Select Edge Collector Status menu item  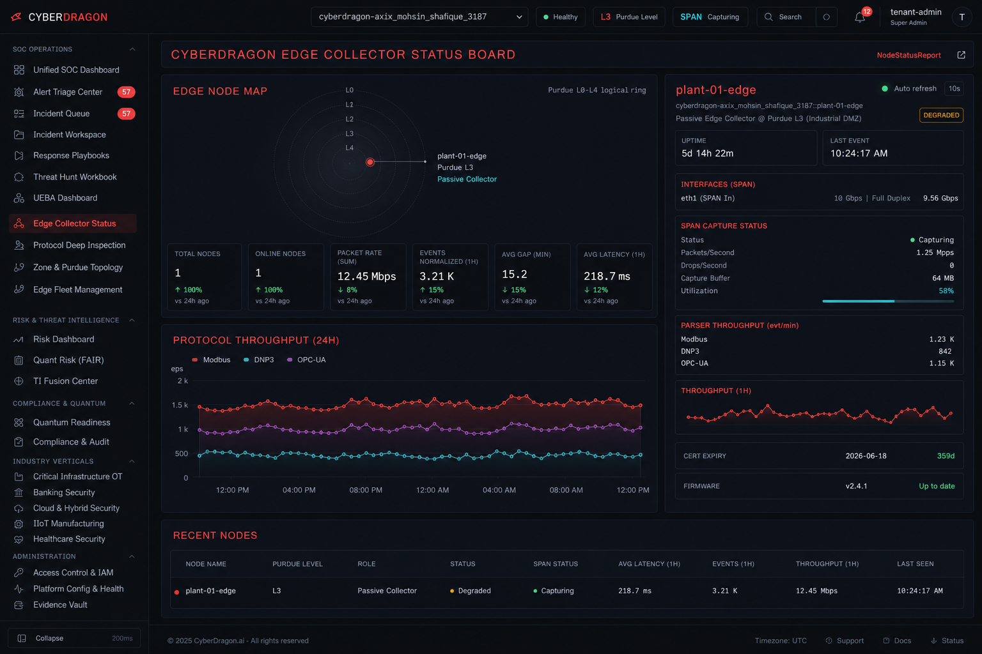pos(73,224)
